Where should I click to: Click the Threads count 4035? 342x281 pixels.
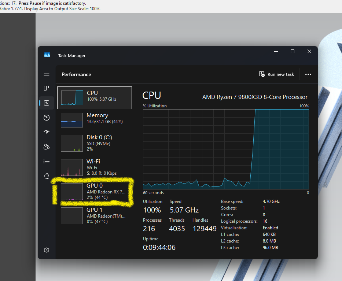click(177, 229)
